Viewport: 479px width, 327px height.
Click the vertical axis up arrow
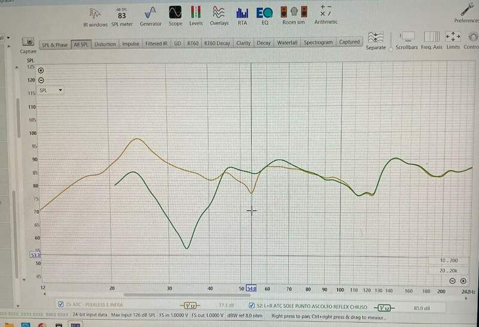coord(17,67)
